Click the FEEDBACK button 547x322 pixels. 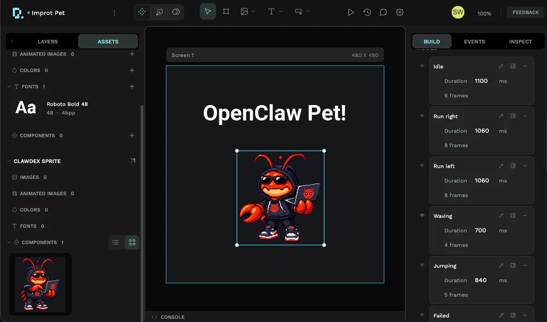pos(526,12)
